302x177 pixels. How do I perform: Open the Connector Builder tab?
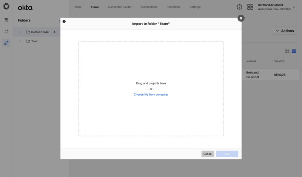pyautogui.click(x=120, y=7)
